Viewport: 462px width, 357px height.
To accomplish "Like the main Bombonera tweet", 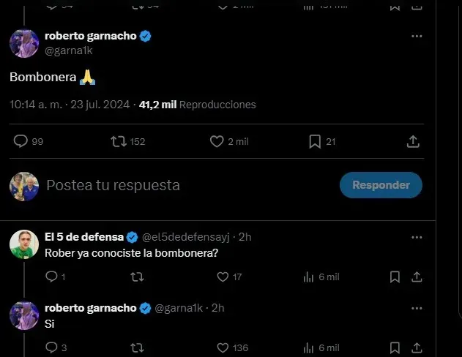I will (217, 141).
